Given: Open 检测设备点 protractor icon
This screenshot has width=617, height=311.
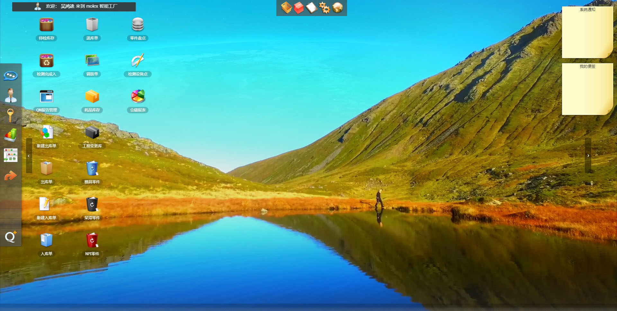Looking at the screenshot, I should click(138, 61).
